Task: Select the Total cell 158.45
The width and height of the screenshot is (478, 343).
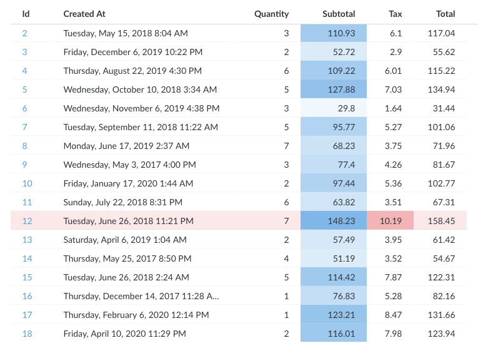Action: [x=440, y=221]
